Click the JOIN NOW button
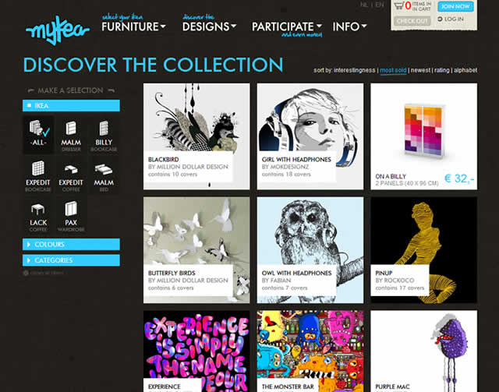Screen dimensions: 499x392 [x=455, y=6]
